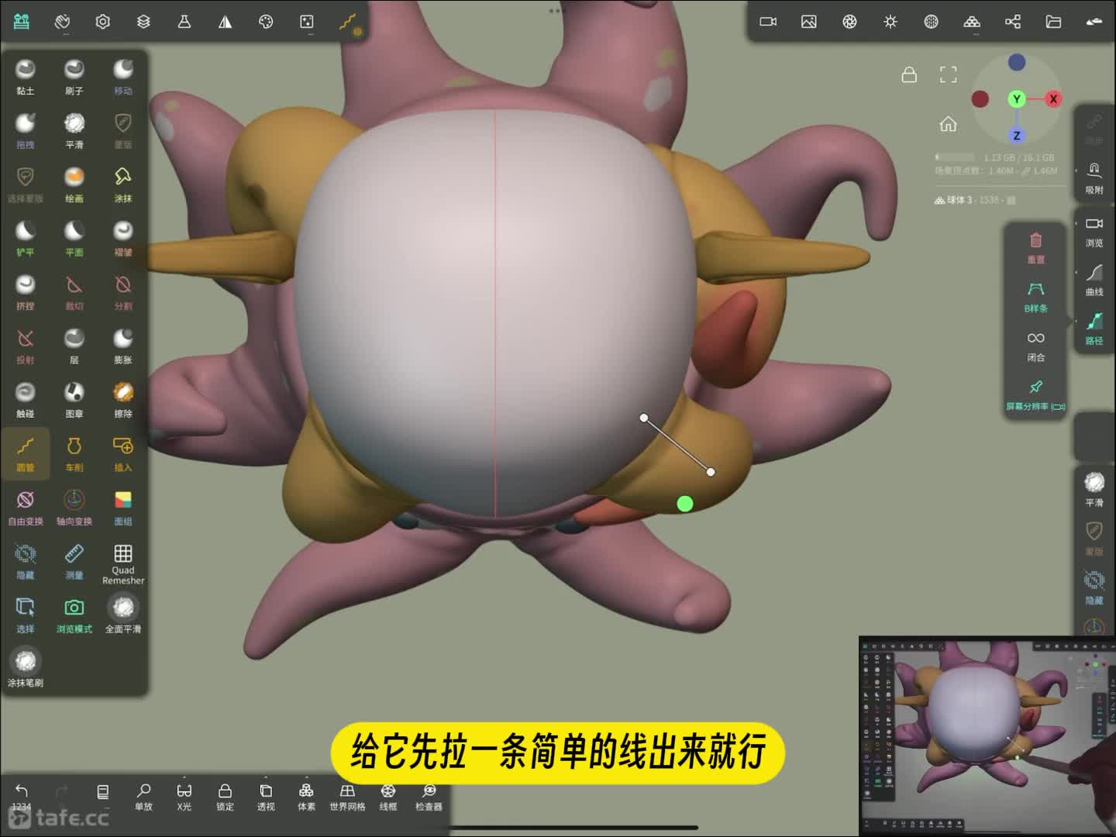This screenshot has height=837, width=1116.
Task: Select the 绘画 paint tool
Action: click(74, 184)
